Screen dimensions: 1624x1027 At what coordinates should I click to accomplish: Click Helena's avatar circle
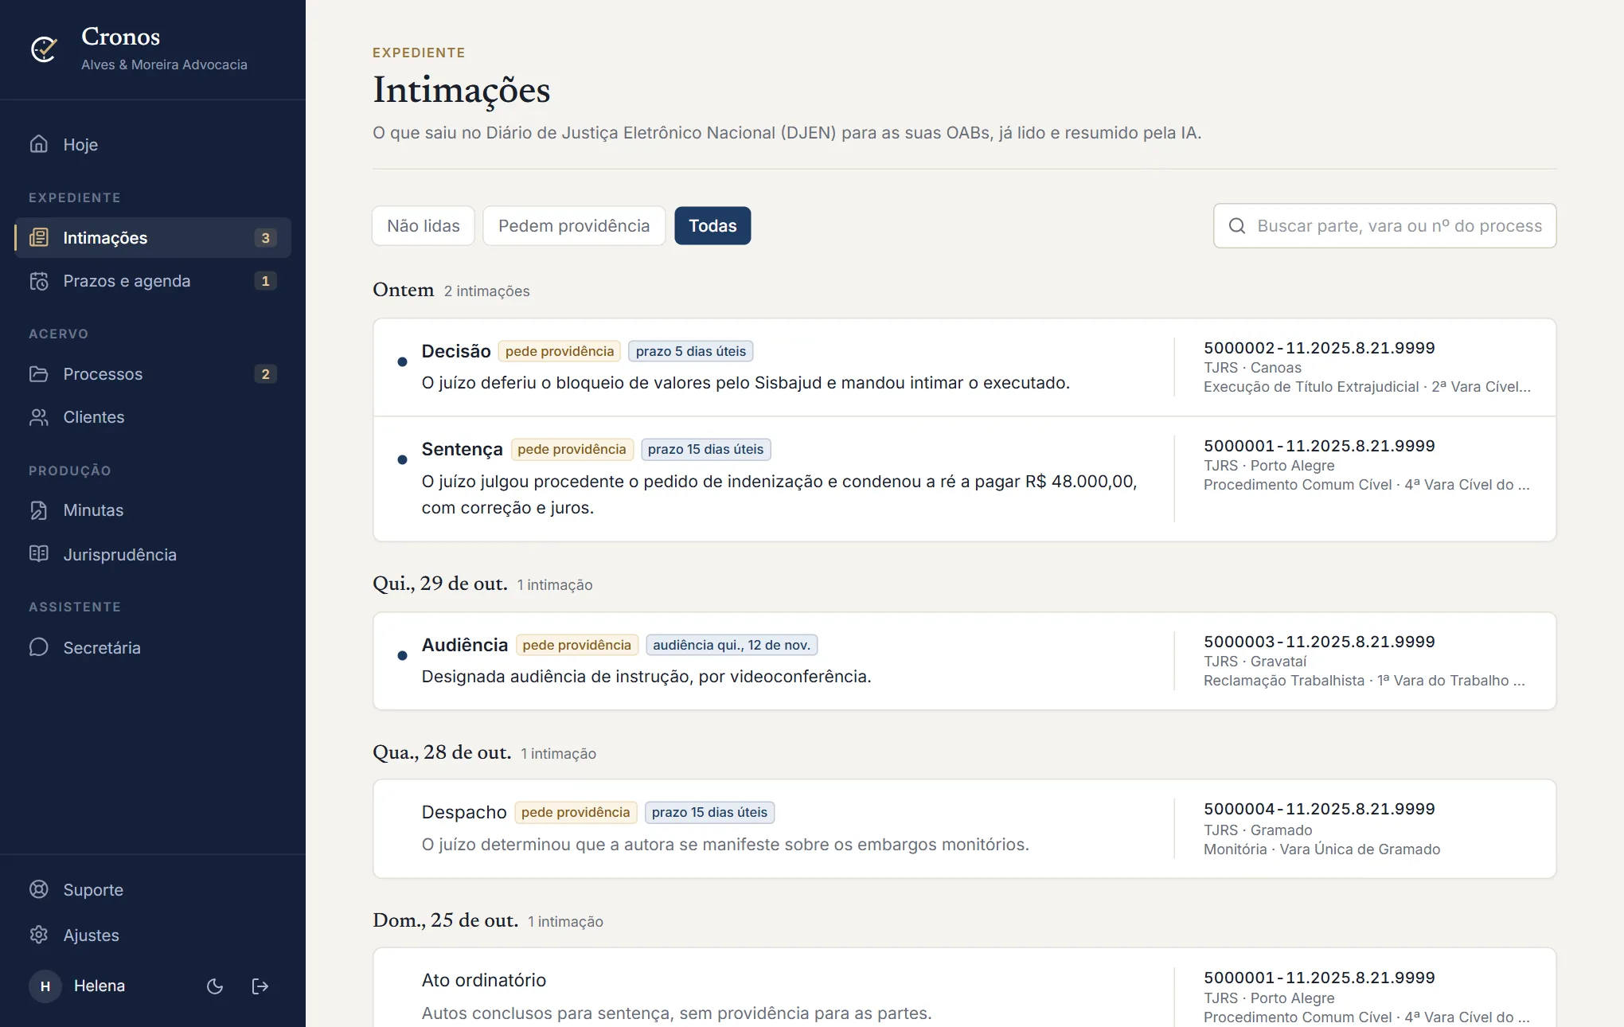(45, 986)
